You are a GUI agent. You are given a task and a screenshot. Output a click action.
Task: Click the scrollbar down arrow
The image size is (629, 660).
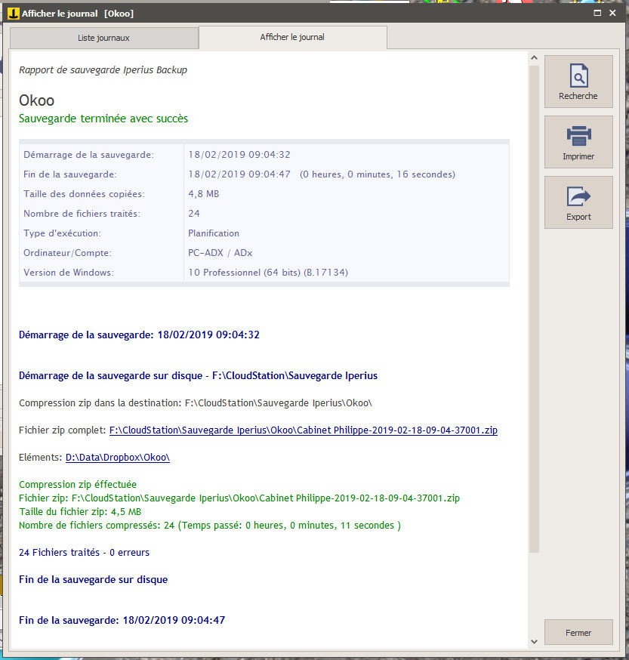tap(534, 641)
